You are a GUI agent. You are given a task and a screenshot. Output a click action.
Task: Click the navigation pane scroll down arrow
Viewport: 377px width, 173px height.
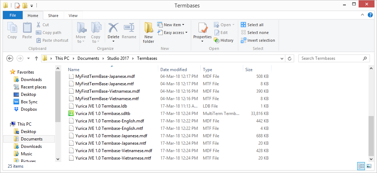(58, 159)
